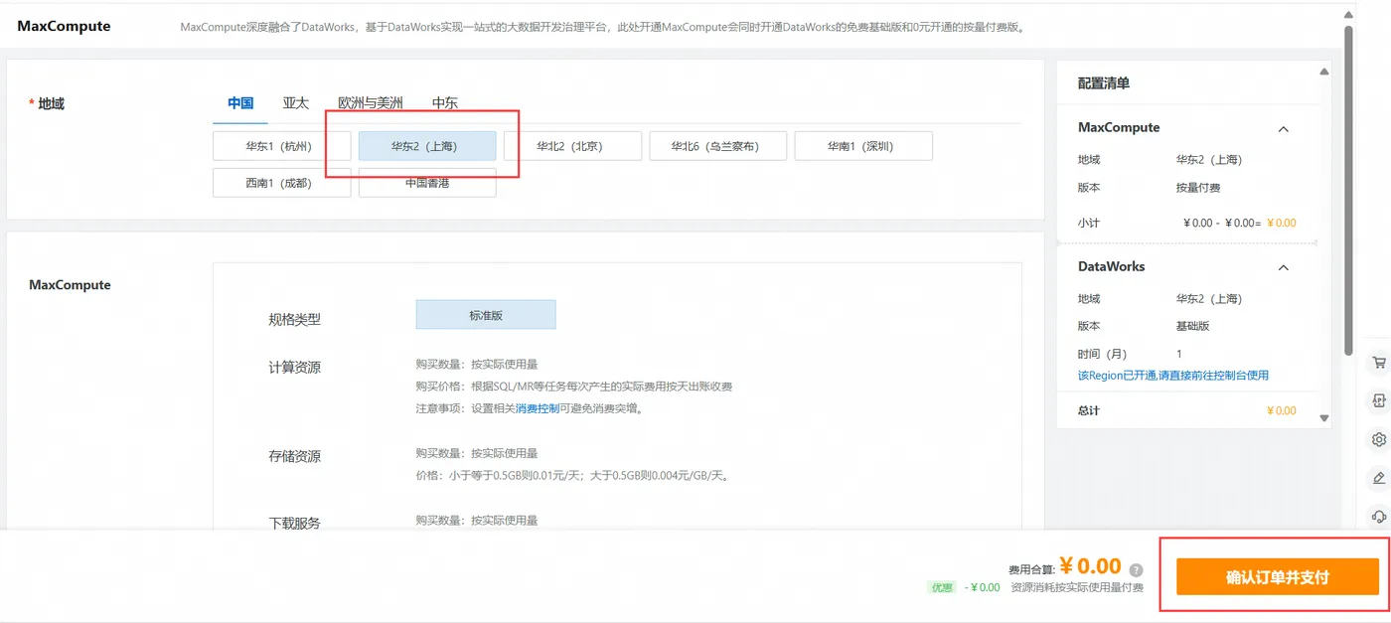
Task: Select the 标准版 specification type
Action: point(486,315)
